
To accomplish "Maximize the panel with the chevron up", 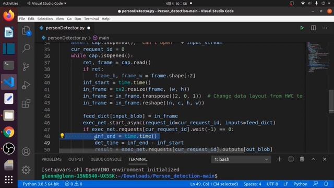I will (x=313, y=159).
